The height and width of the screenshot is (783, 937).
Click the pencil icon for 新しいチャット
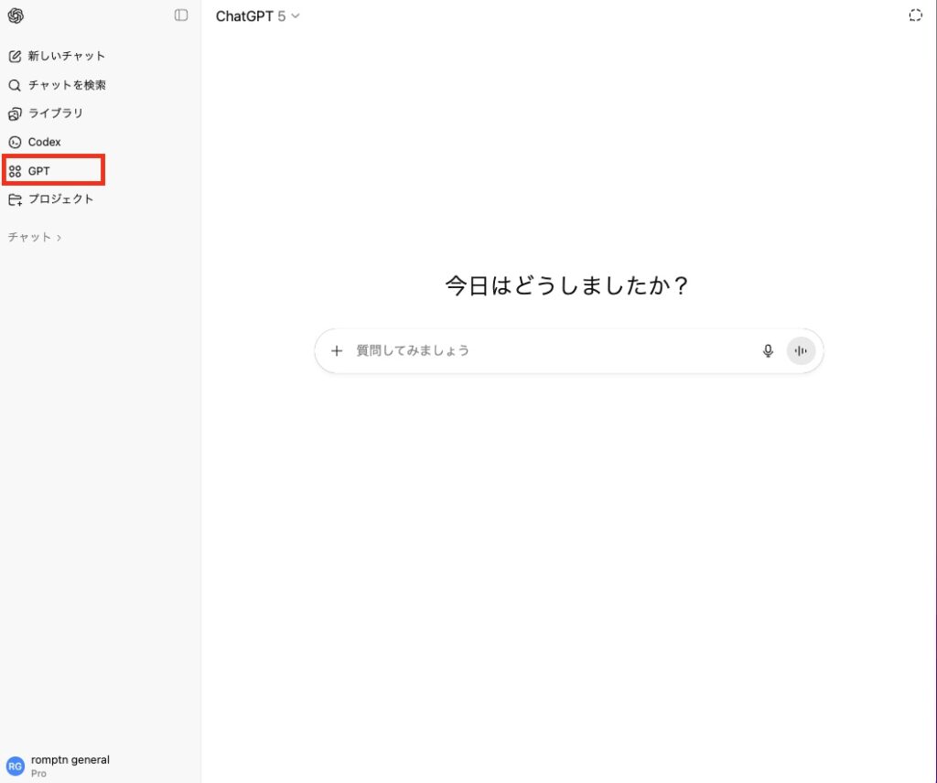15,56
